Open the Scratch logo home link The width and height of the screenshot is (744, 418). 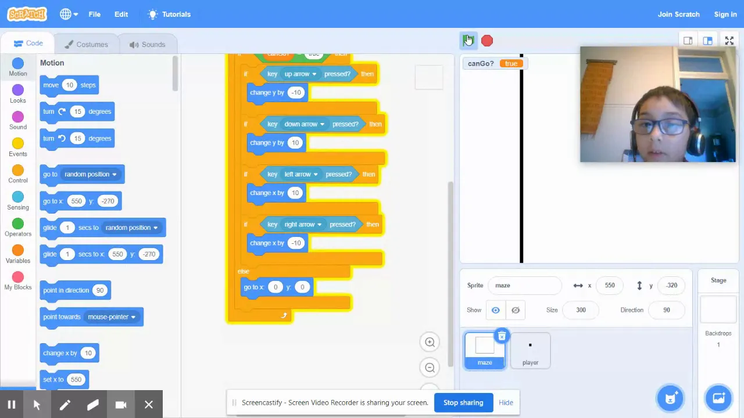[27, 14]
